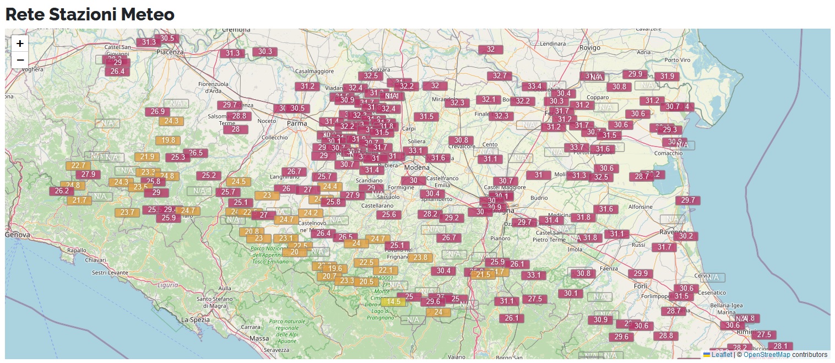Click the orange 20.8 station marker
The width and height of the screenshot is (835, 363).
click(x=252, y=232)
